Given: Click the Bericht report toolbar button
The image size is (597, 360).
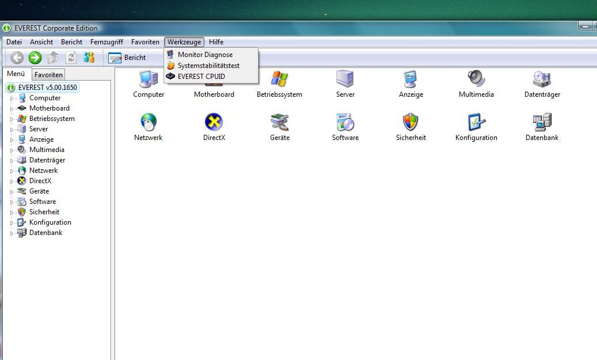Looking at the screenshot, I should click(127, 58).
